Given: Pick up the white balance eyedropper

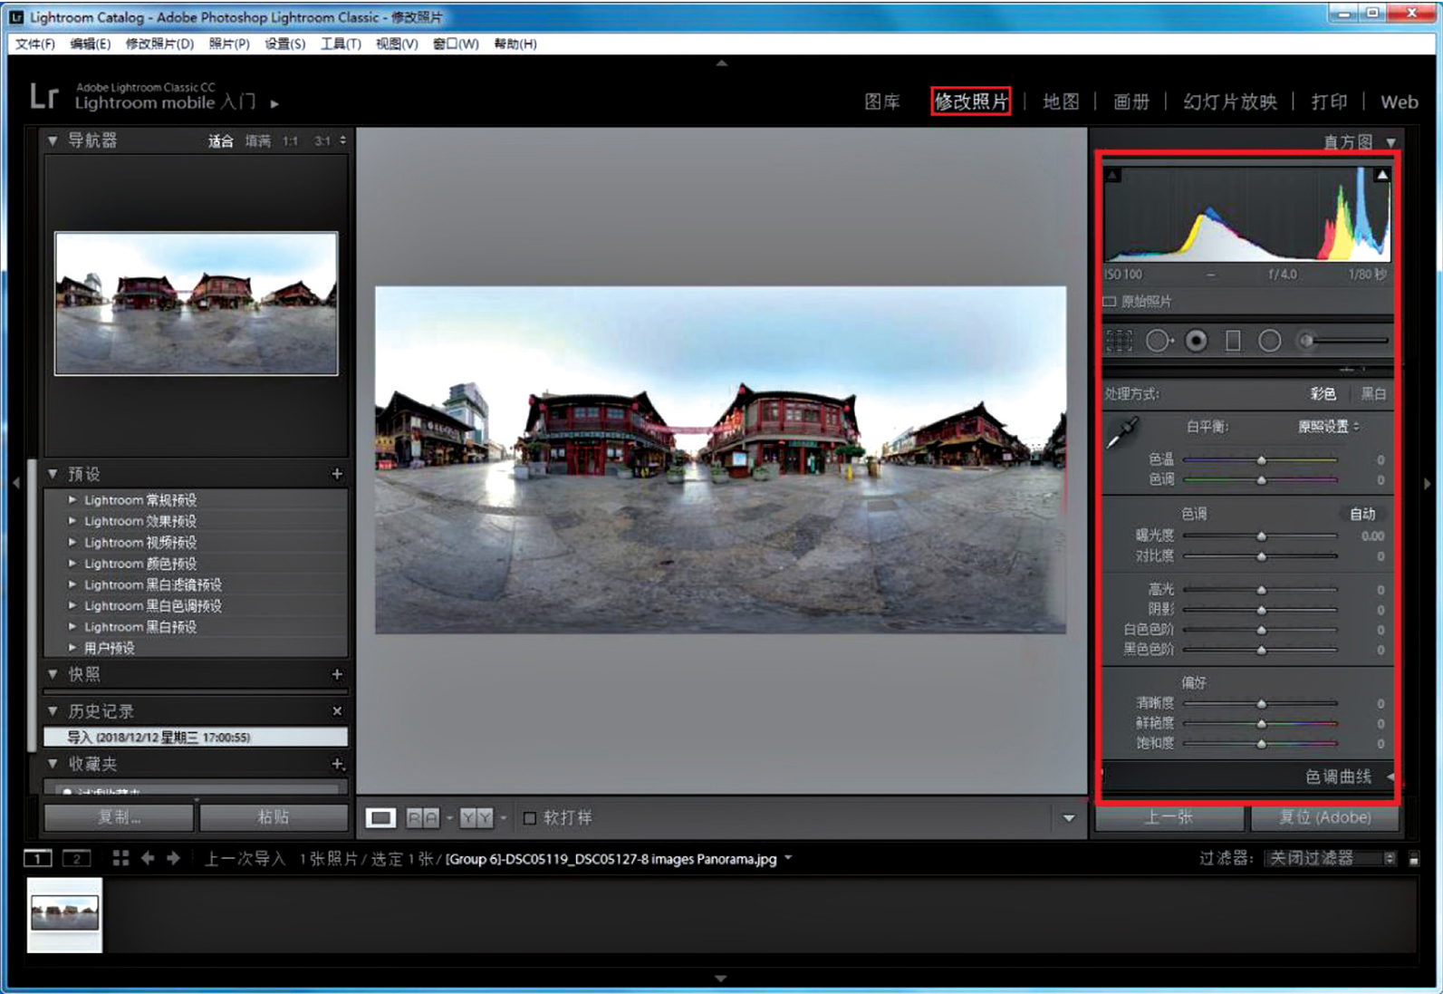Looking at the screenshot, I should pyautogui.click(x=1122, y=433).
